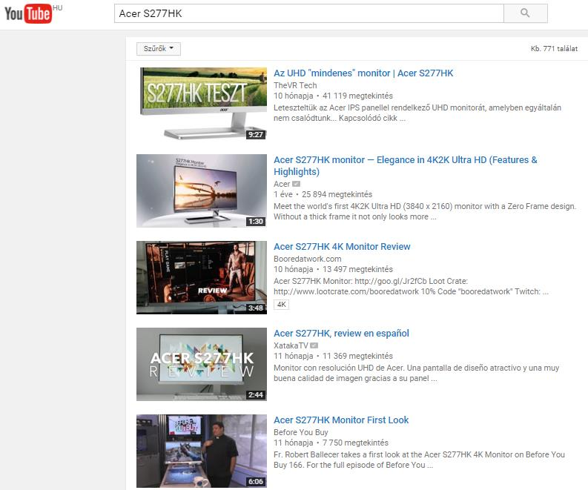Open the Booredatwork review thumbnail

click(x=202, y=277)
